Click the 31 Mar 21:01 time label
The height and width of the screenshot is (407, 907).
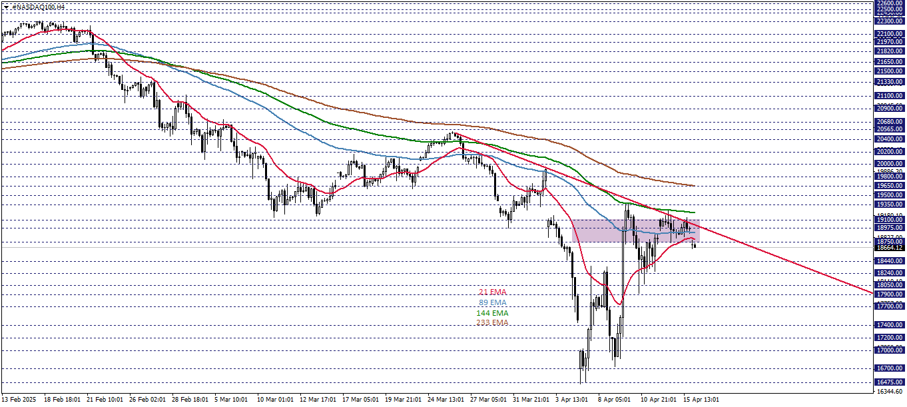531,400
